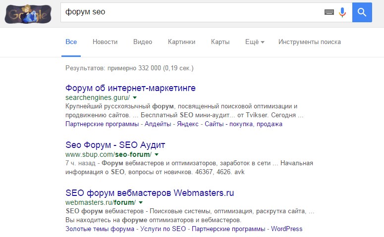Image resolution: width=384 pixels, height=237 pixels.
Task: Expand the 'Ещё' dropdown menu
Action: [x=255, y=42]
